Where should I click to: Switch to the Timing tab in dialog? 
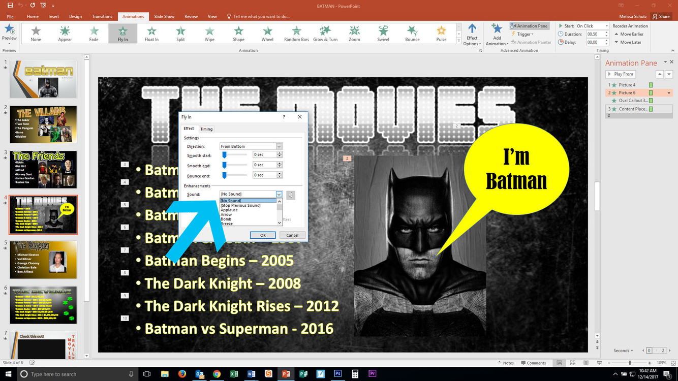[x=206, y=129]
